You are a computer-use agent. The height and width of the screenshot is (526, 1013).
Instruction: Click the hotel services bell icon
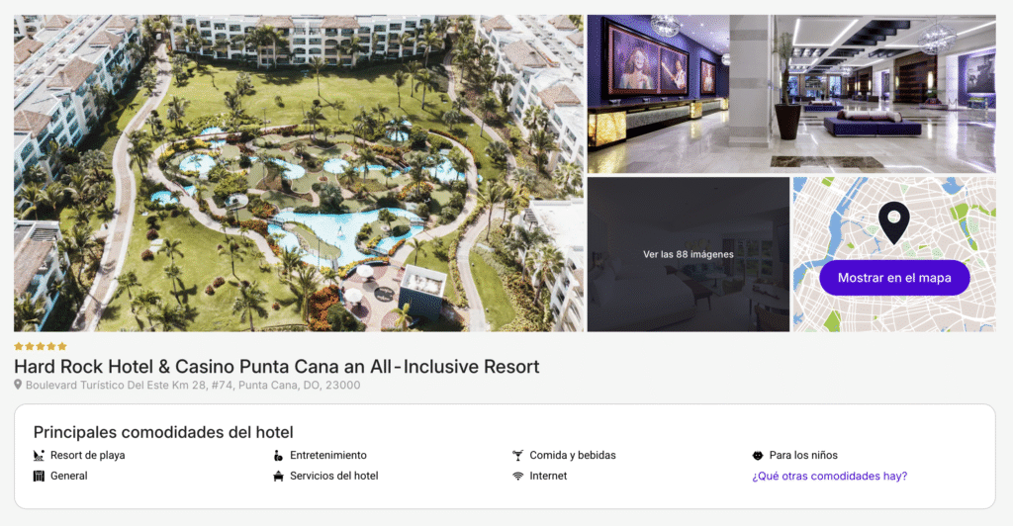pos(278,477)
